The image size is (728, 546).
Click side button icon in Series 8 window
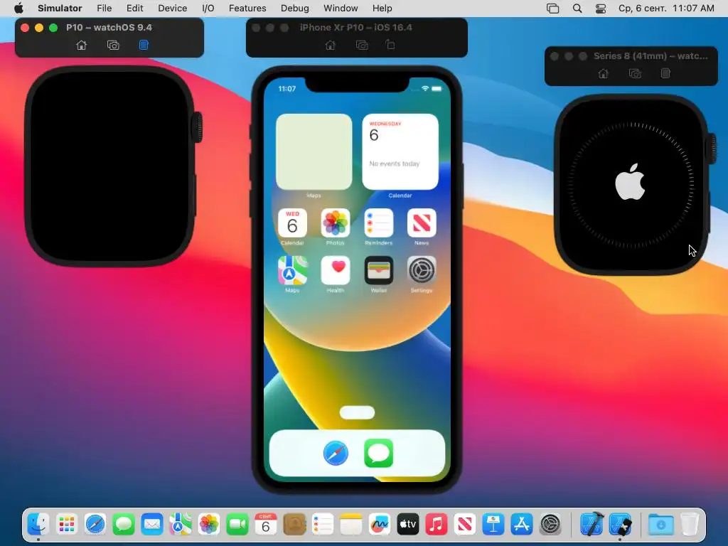665,73
